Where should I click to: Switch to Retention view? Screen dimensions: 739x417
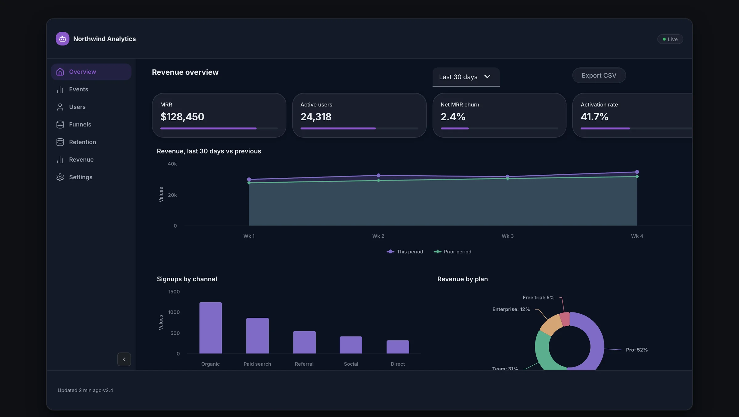pos(91,142)
